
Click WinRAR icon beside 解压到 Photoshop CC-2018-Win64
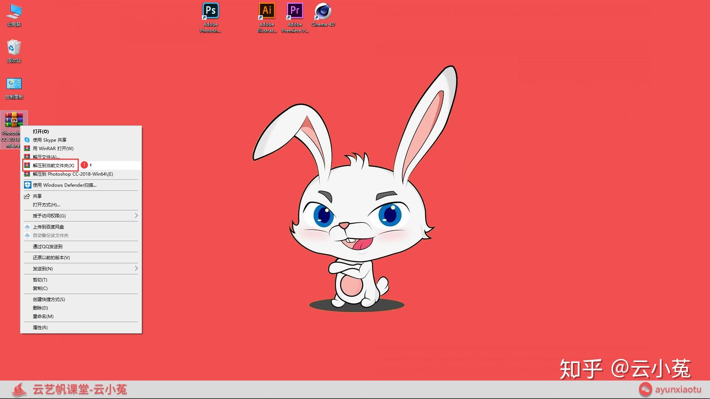[27, 174]
